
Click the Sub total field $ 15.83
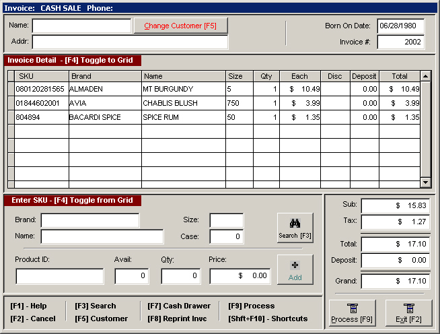coord(396,206)
